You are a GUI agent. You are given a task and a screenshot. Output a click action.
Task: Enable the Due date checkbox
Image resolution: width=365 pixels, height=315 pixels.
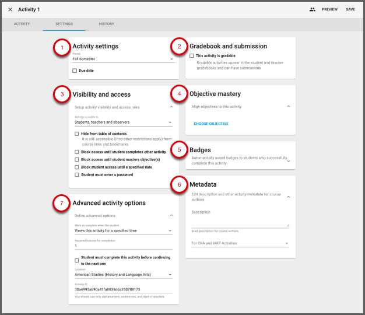point(75,71)
